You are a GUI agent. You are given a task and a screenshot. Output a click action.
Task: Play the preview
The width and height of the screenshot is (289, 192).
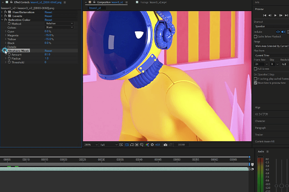pyautogui.click(x=275, y=16)
